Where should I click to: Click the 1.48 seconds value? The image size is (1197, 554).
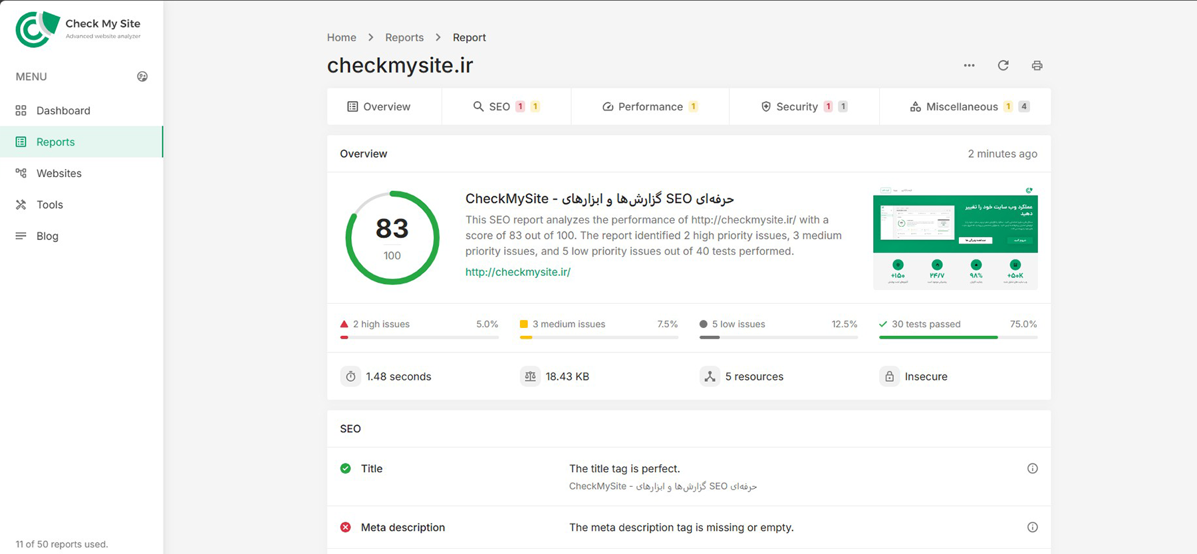(x=398, y=376)
